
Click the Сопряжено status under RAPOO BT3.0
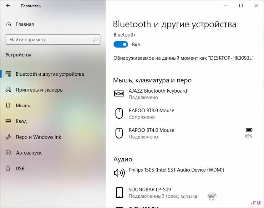[142, 117]
